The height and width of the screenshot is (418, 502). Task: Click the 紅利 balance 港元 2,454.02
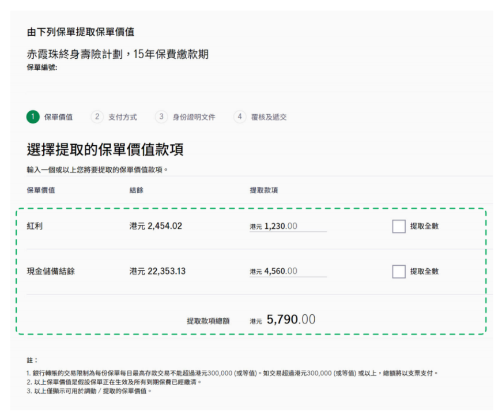point(156,227)
